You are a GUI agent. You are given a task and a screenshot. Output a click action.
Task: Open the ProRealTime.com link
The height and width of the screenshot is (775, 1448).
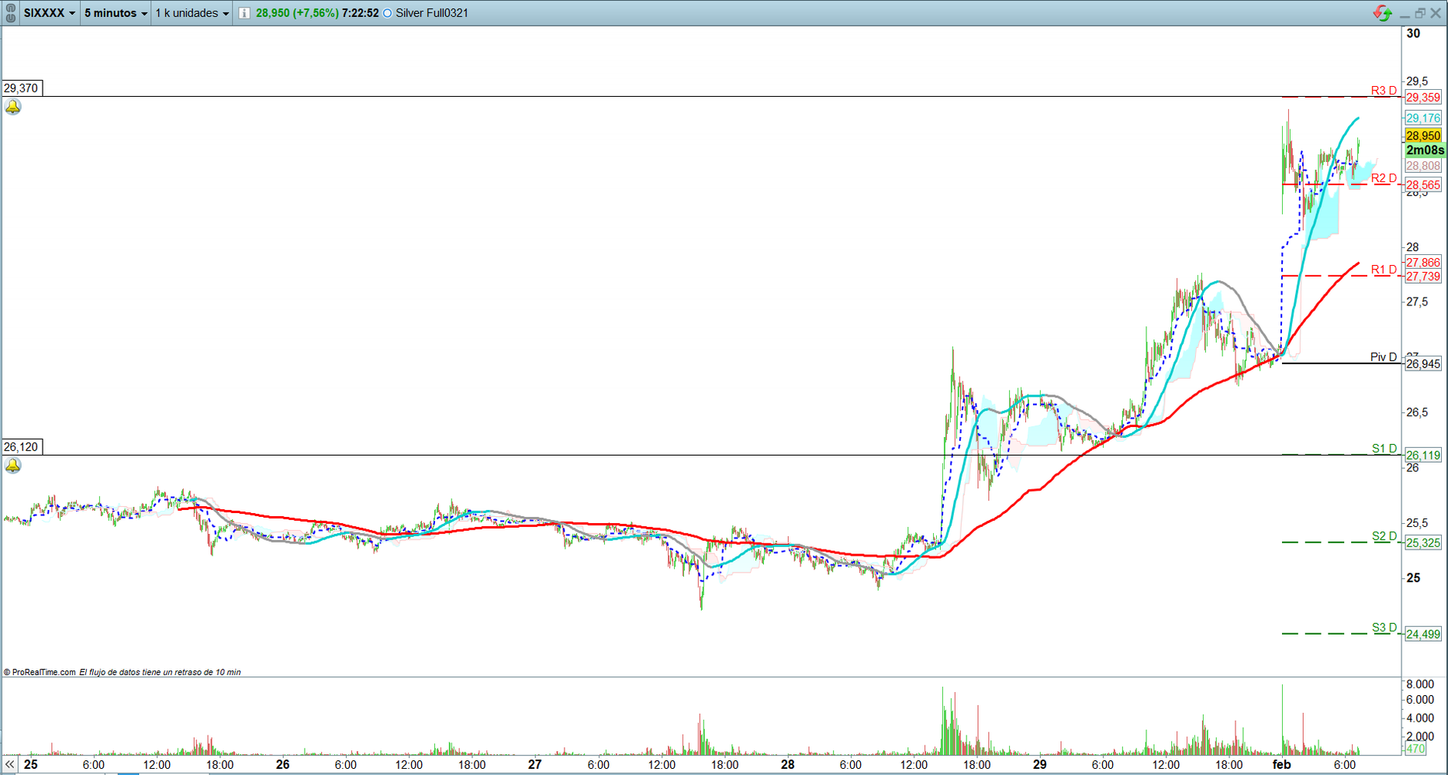(40, 672)
